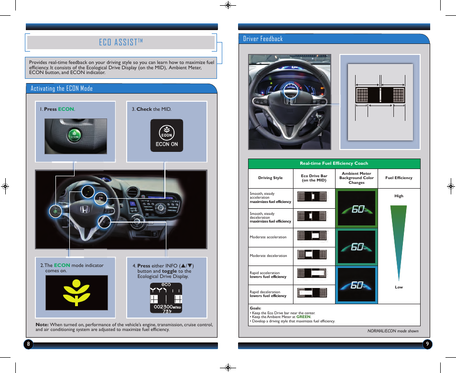Click the blue ambient meter speedometer image

coord(357,285)
